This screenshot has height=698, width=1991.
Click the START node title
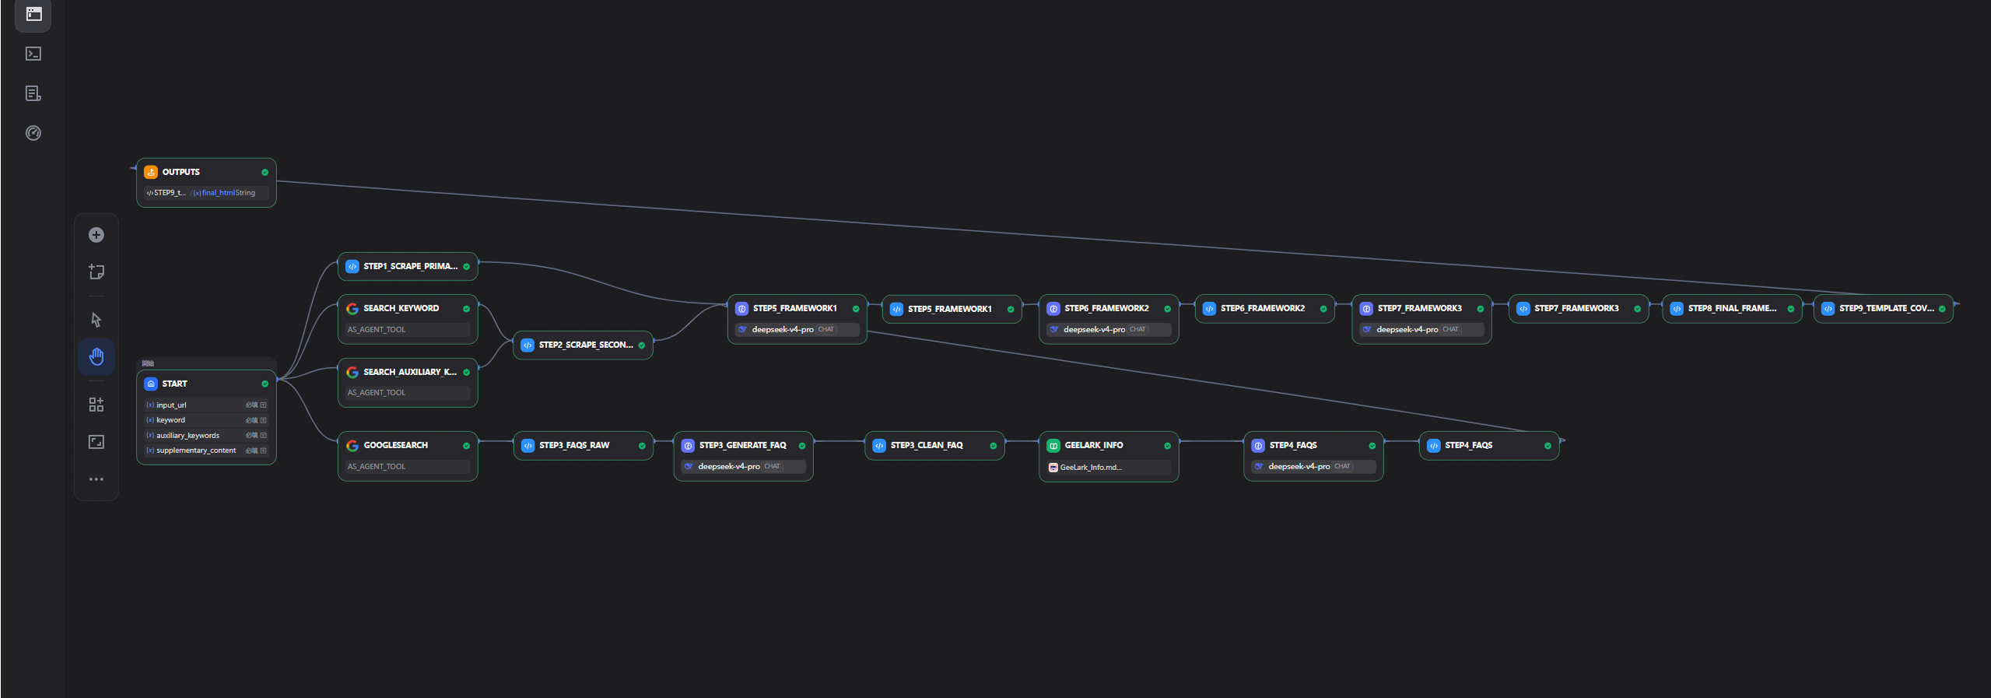pos(175,384)
